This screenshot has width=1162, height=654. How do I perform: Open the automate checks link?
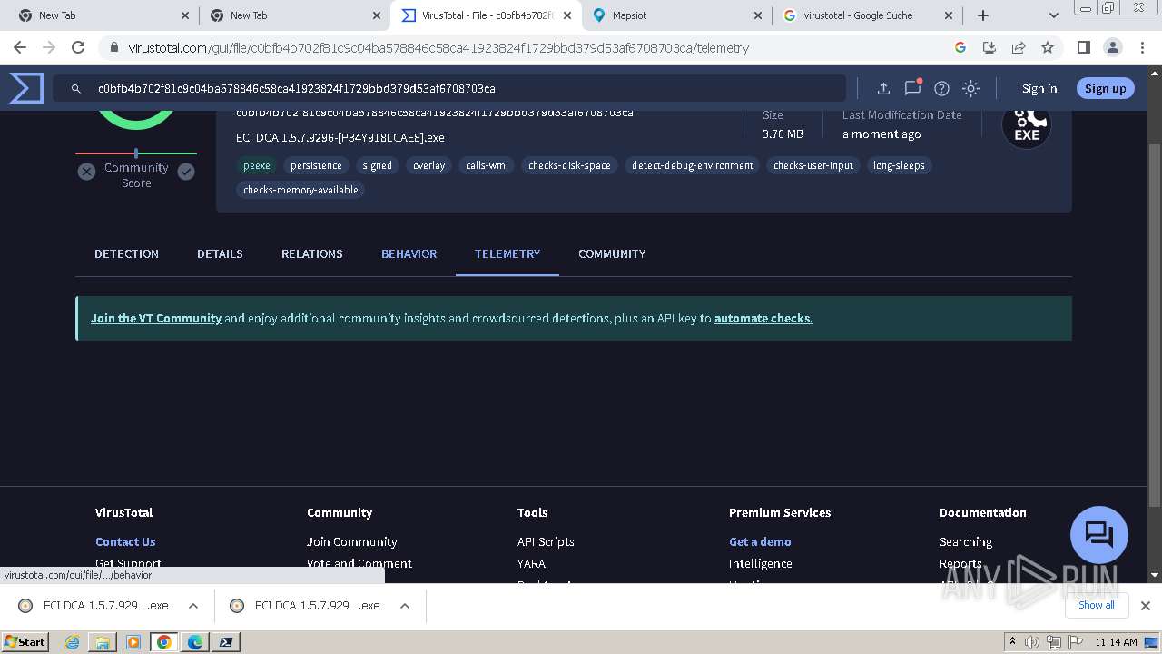763,318
